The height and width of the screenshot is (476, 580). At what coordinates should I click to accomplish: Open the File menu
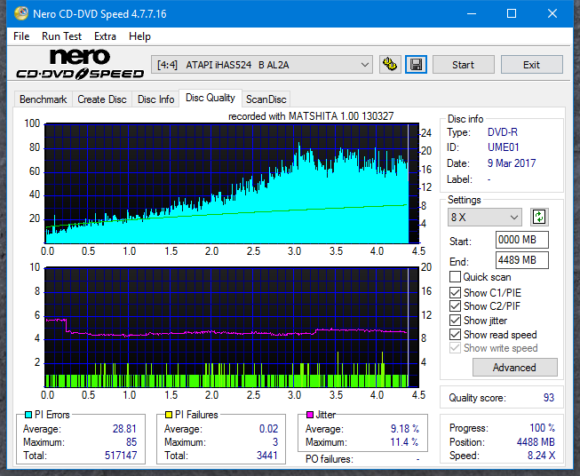click(21, 36)
